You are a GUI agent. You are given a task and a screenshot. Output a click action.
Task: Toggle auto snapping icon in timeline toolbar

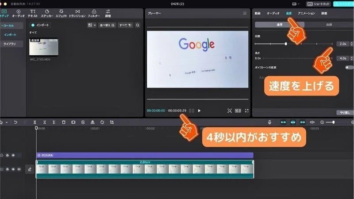coord(293,122)
